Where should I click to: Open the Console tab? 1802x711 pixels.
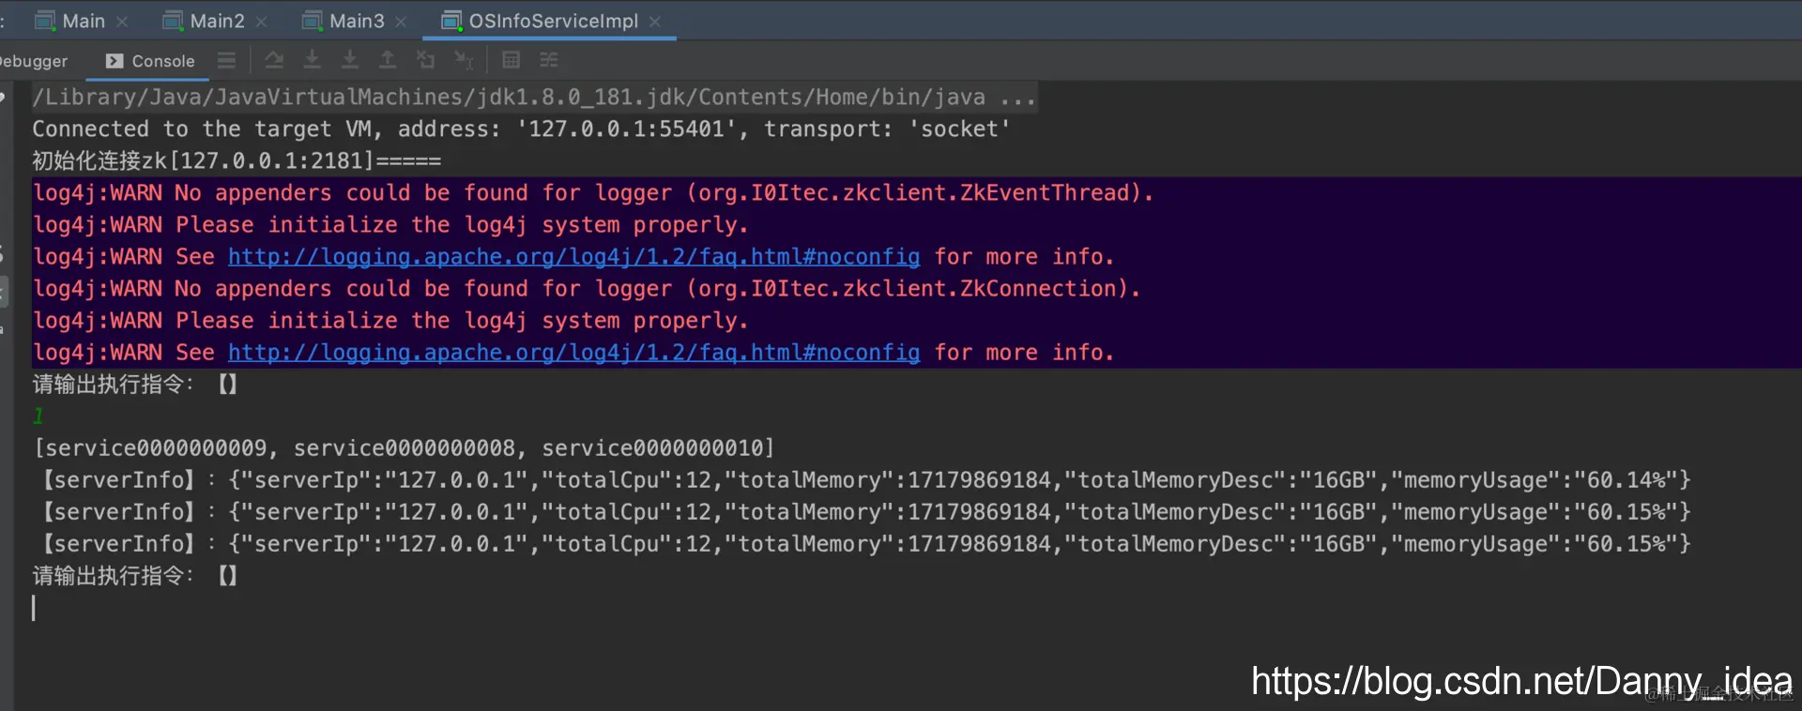tap(150, 61)
